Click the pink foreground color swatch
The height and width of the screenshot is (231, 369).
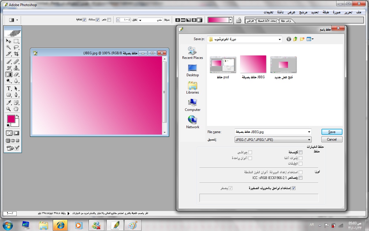(x=11, y=119)
